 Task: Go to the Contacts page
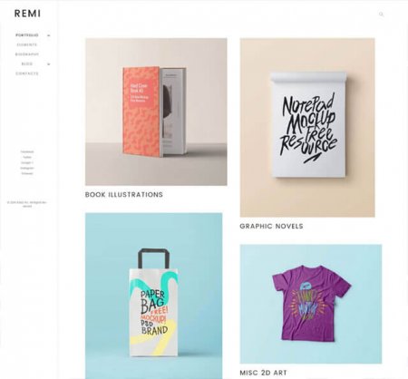pos(27,73)
